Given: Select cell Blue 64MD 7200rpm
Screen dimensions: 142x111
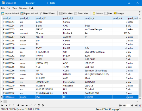Looking at the screenshot, I should pos(98,52).
